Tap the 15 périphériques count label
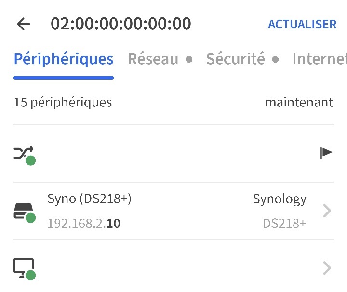 pos(63,102)
